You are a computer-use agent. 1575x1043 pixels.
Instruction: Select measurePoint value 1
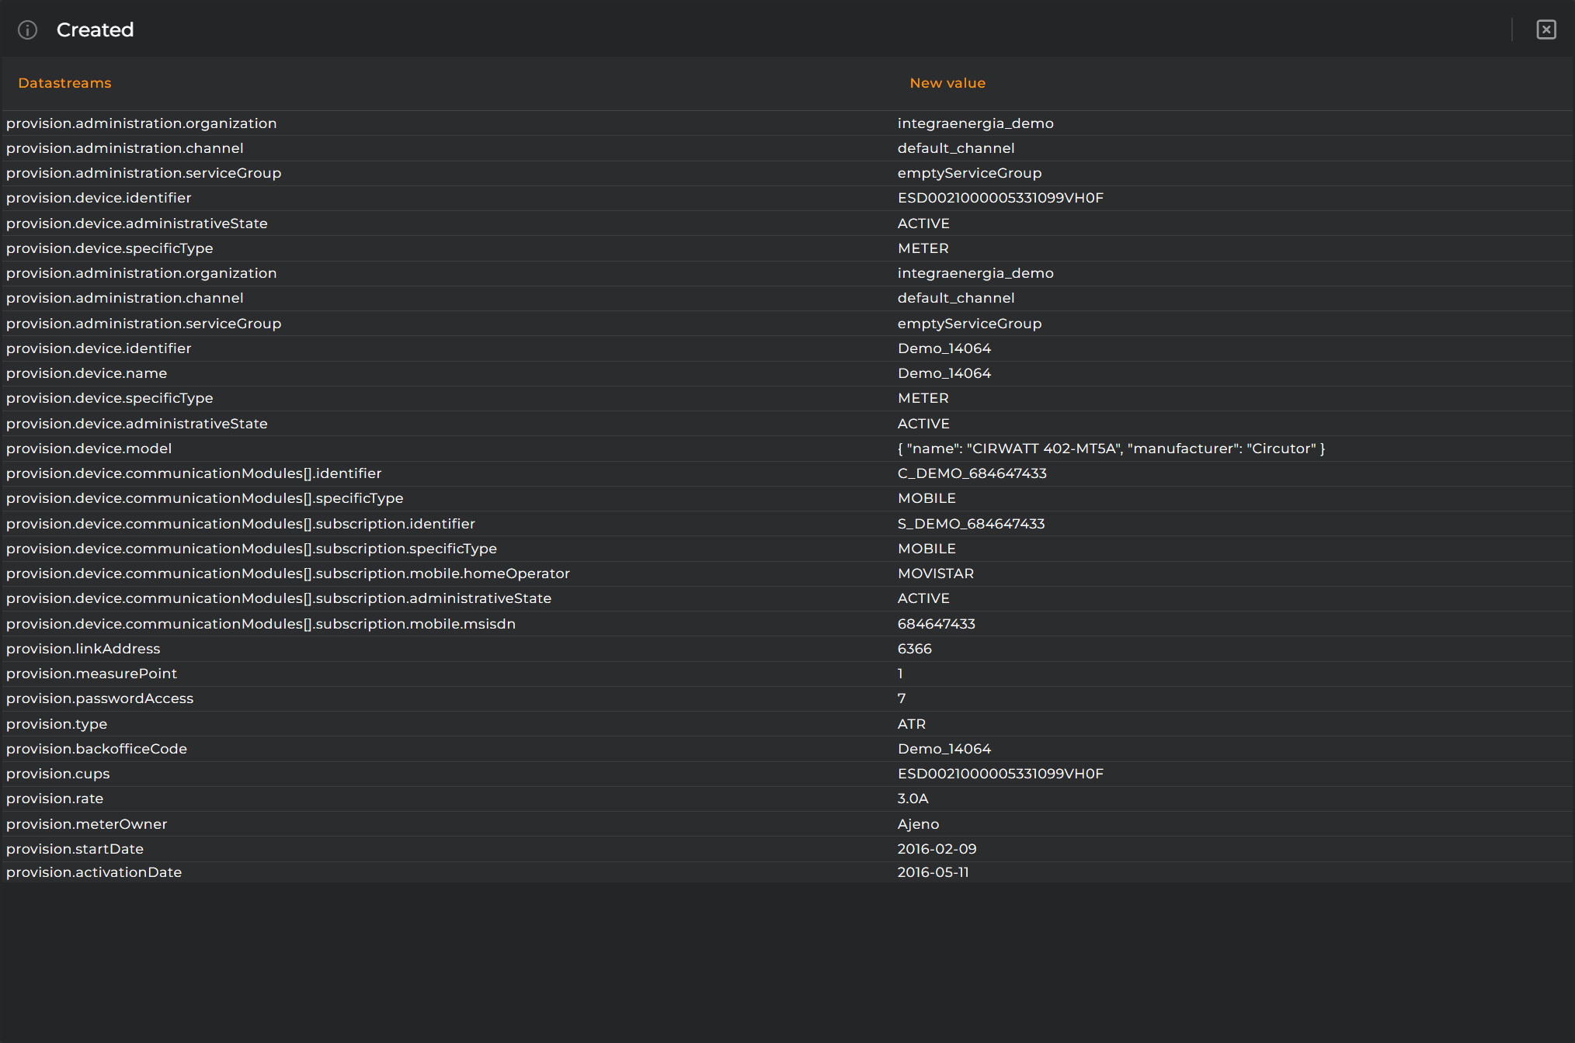point(900,674)
